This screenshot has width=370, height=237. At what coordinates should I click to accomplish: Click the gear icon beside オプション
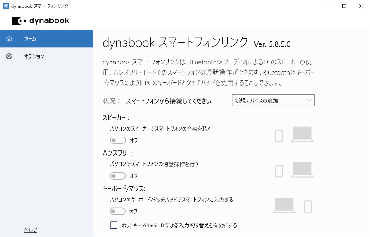(9, 56)
